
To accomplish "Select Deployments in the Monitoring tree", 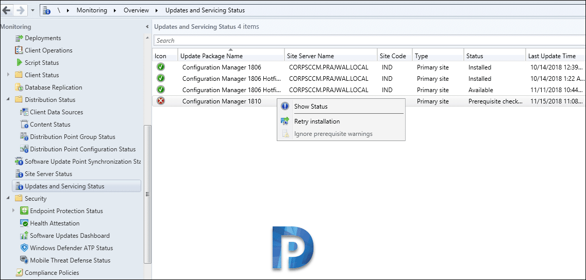I will click(43, 38).
